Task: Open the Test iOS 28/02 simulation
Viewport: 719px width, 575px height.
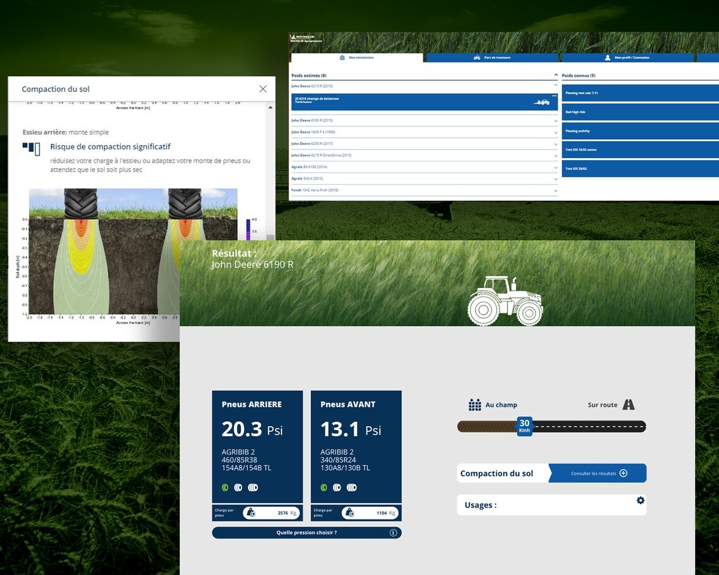Action: pos(640,169)
